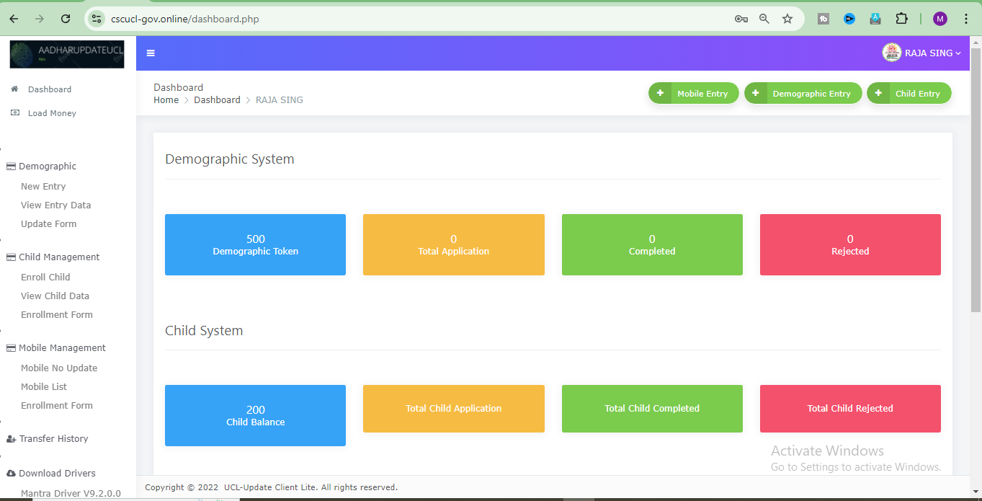Click the password key icon in address bar
Image resolution: width=982 pixels, height=501 pixels.
pyautogui.click(x=741, y=19)
